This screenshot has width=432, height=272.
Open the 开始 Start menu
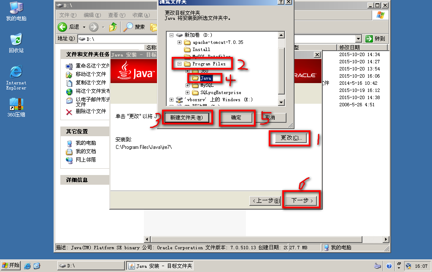(11, 265)
